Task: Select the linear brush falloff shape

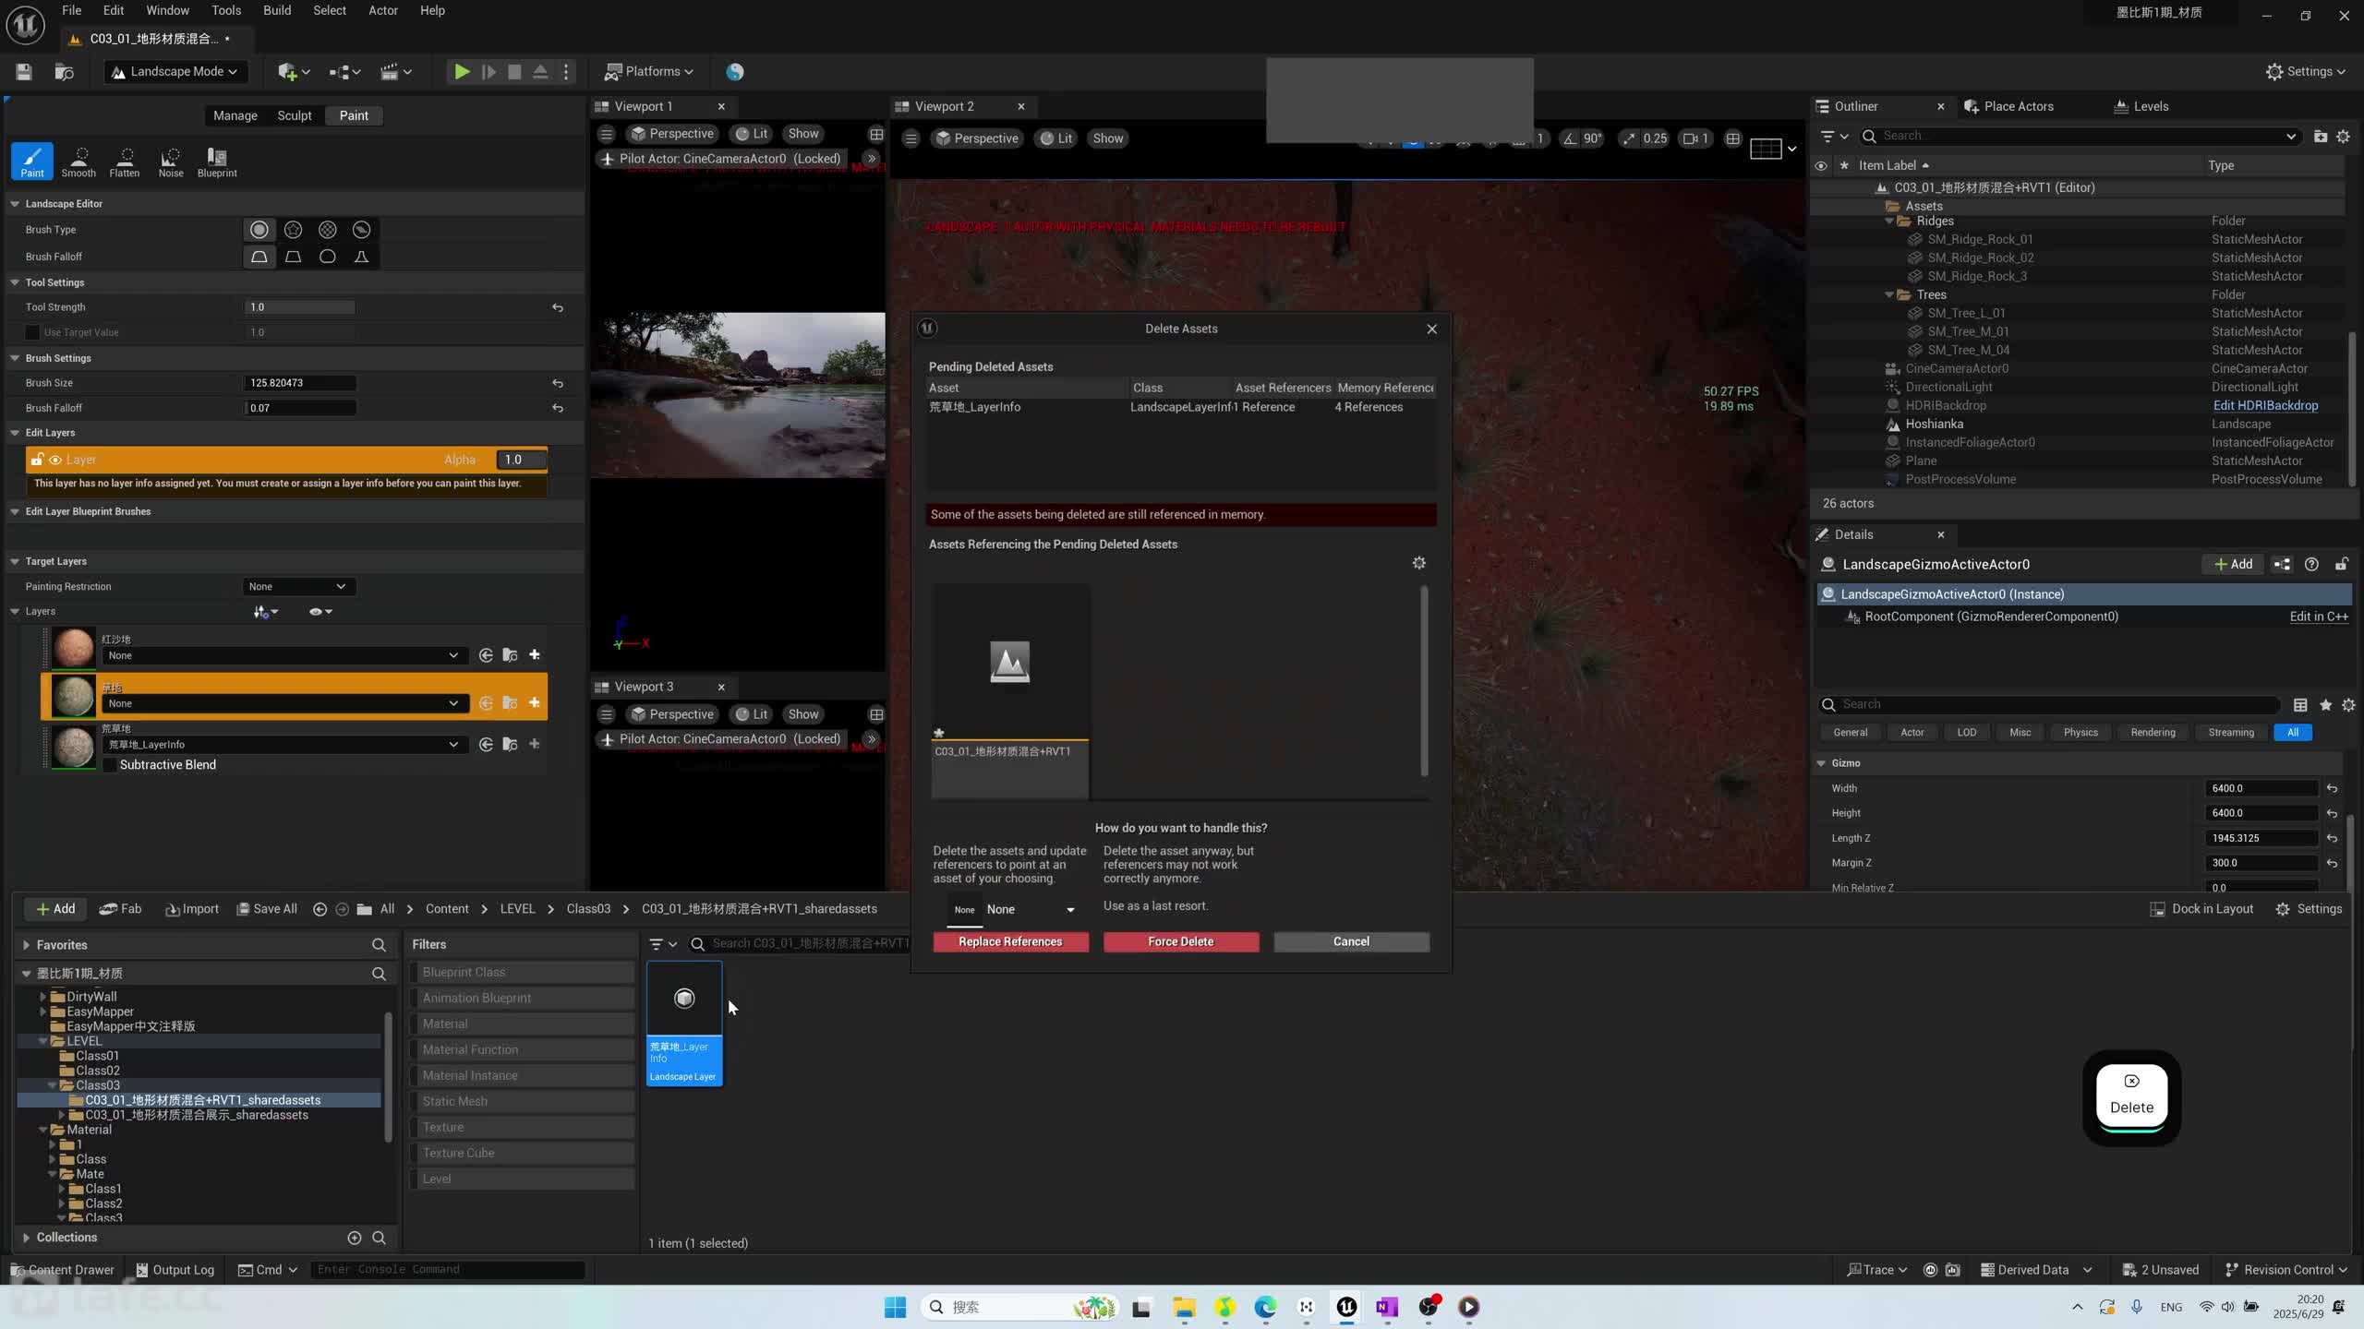Action: [x=294, y=257]
